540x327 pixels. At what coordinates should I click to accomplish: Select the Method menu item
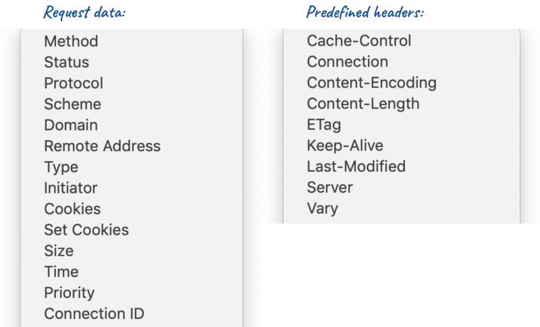pyautogui.click(x=132, y=41)
